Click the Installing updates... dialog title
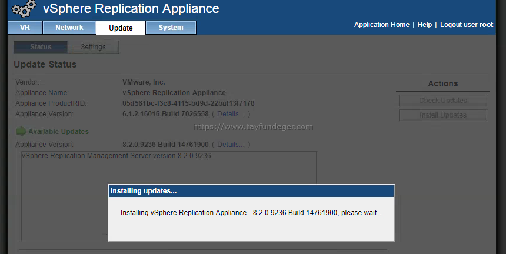The height and width of the screenshot is (254, 506). pyautogui.click(x=144, y=191)
